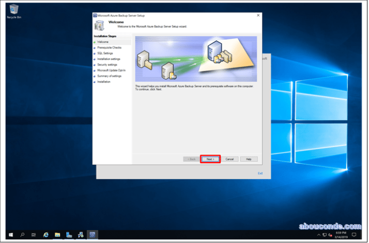
Task: Select Summary of settings stage
Action: (x=109, y=76)
